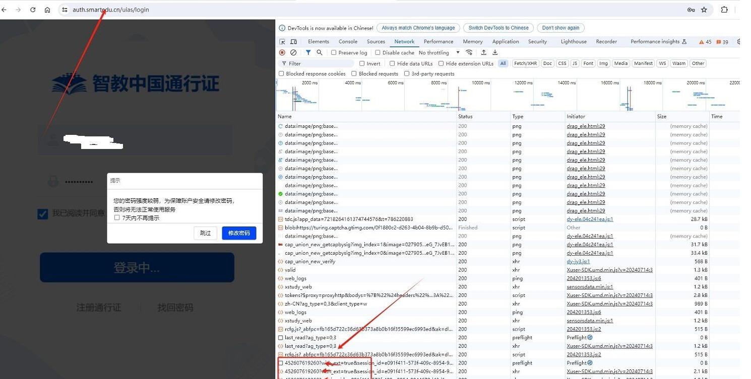Click the network filter funnel icon

(x=308, y=52)
